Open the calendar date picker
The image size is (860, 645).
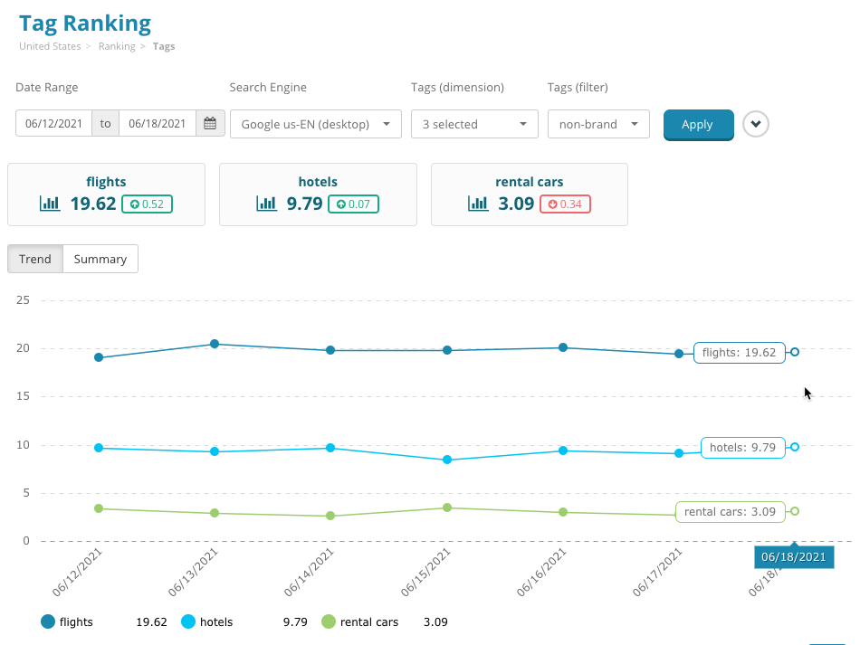pos(210,123)
